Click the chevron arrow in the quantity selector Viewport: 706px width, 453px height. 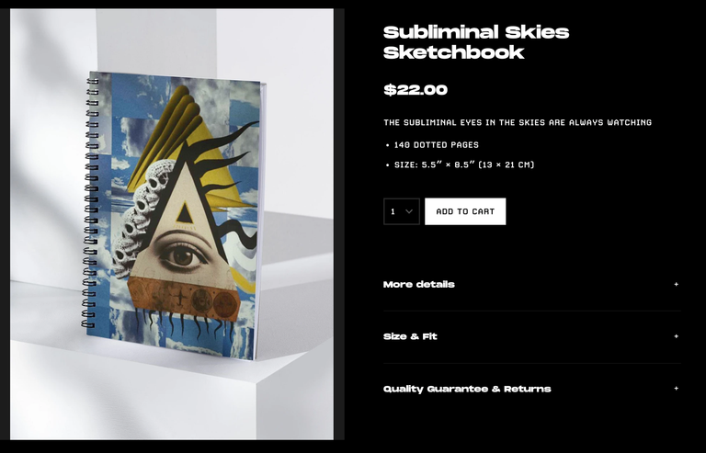409,211
